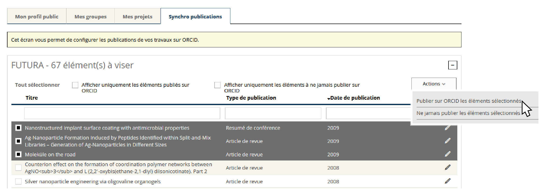Sort by the Titre column header
This screenshot has width=541, height=190.
pyautogui.click(x=32, y=98)
